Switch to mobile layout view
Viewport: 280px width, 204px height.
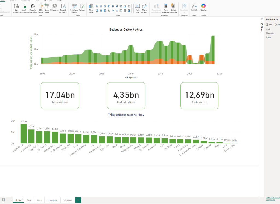click(3, 200)
